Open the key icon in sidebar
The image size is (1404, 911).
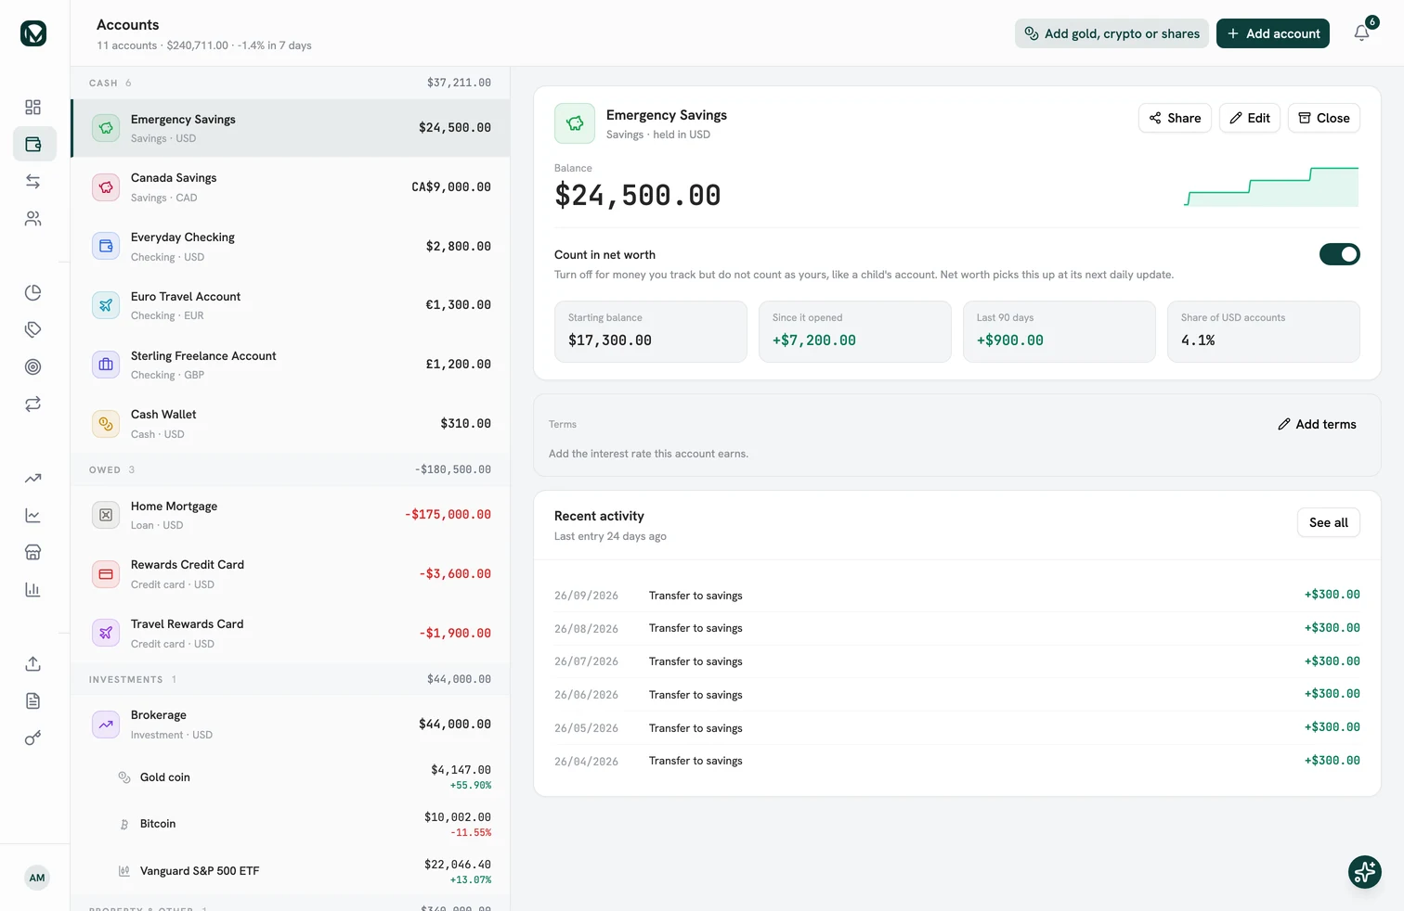click(x=33, y=738)
